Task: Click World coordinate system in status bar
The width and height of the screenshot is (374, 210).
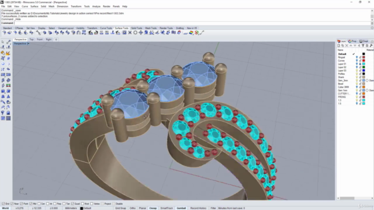Action: [5, 208]
